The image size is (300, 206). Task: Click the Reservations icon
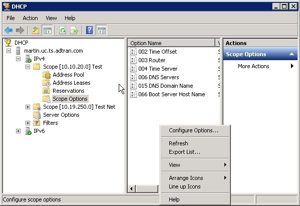click(46, 91)
